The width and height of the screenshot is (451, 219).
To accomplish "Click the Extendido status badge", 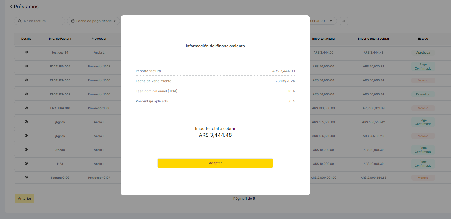I will click(x=423, y=94).
